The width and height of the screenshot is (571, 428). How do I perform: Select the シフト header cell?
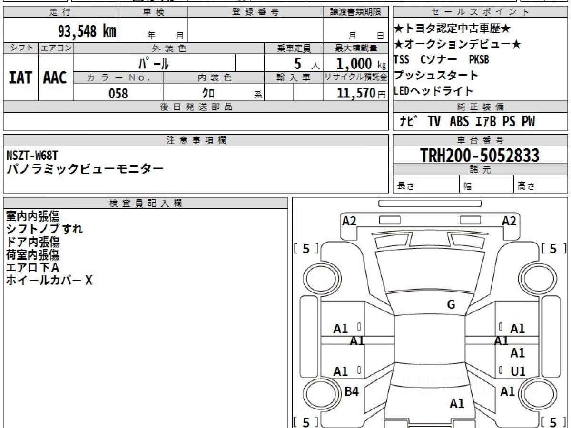pos(21,48)
